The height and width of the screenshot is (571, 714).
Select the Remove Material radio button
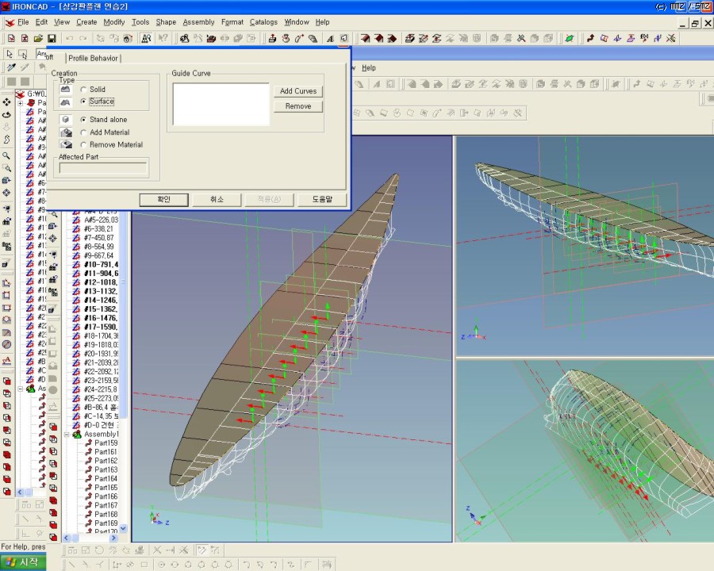(x=84, y=145)
